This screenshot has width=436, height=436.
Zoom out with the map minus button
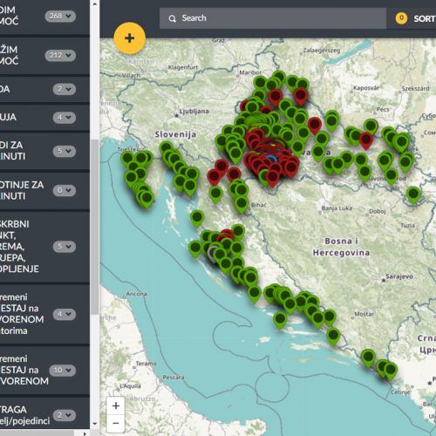click(116, 423)
